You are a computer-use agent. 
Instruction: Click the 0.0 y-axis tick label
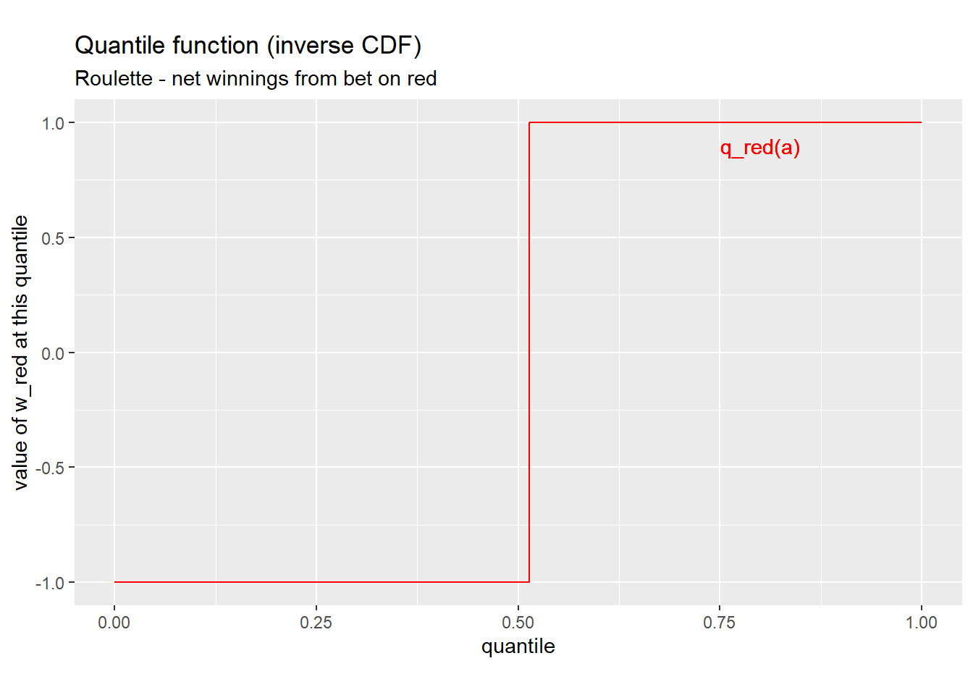point(54,353)
